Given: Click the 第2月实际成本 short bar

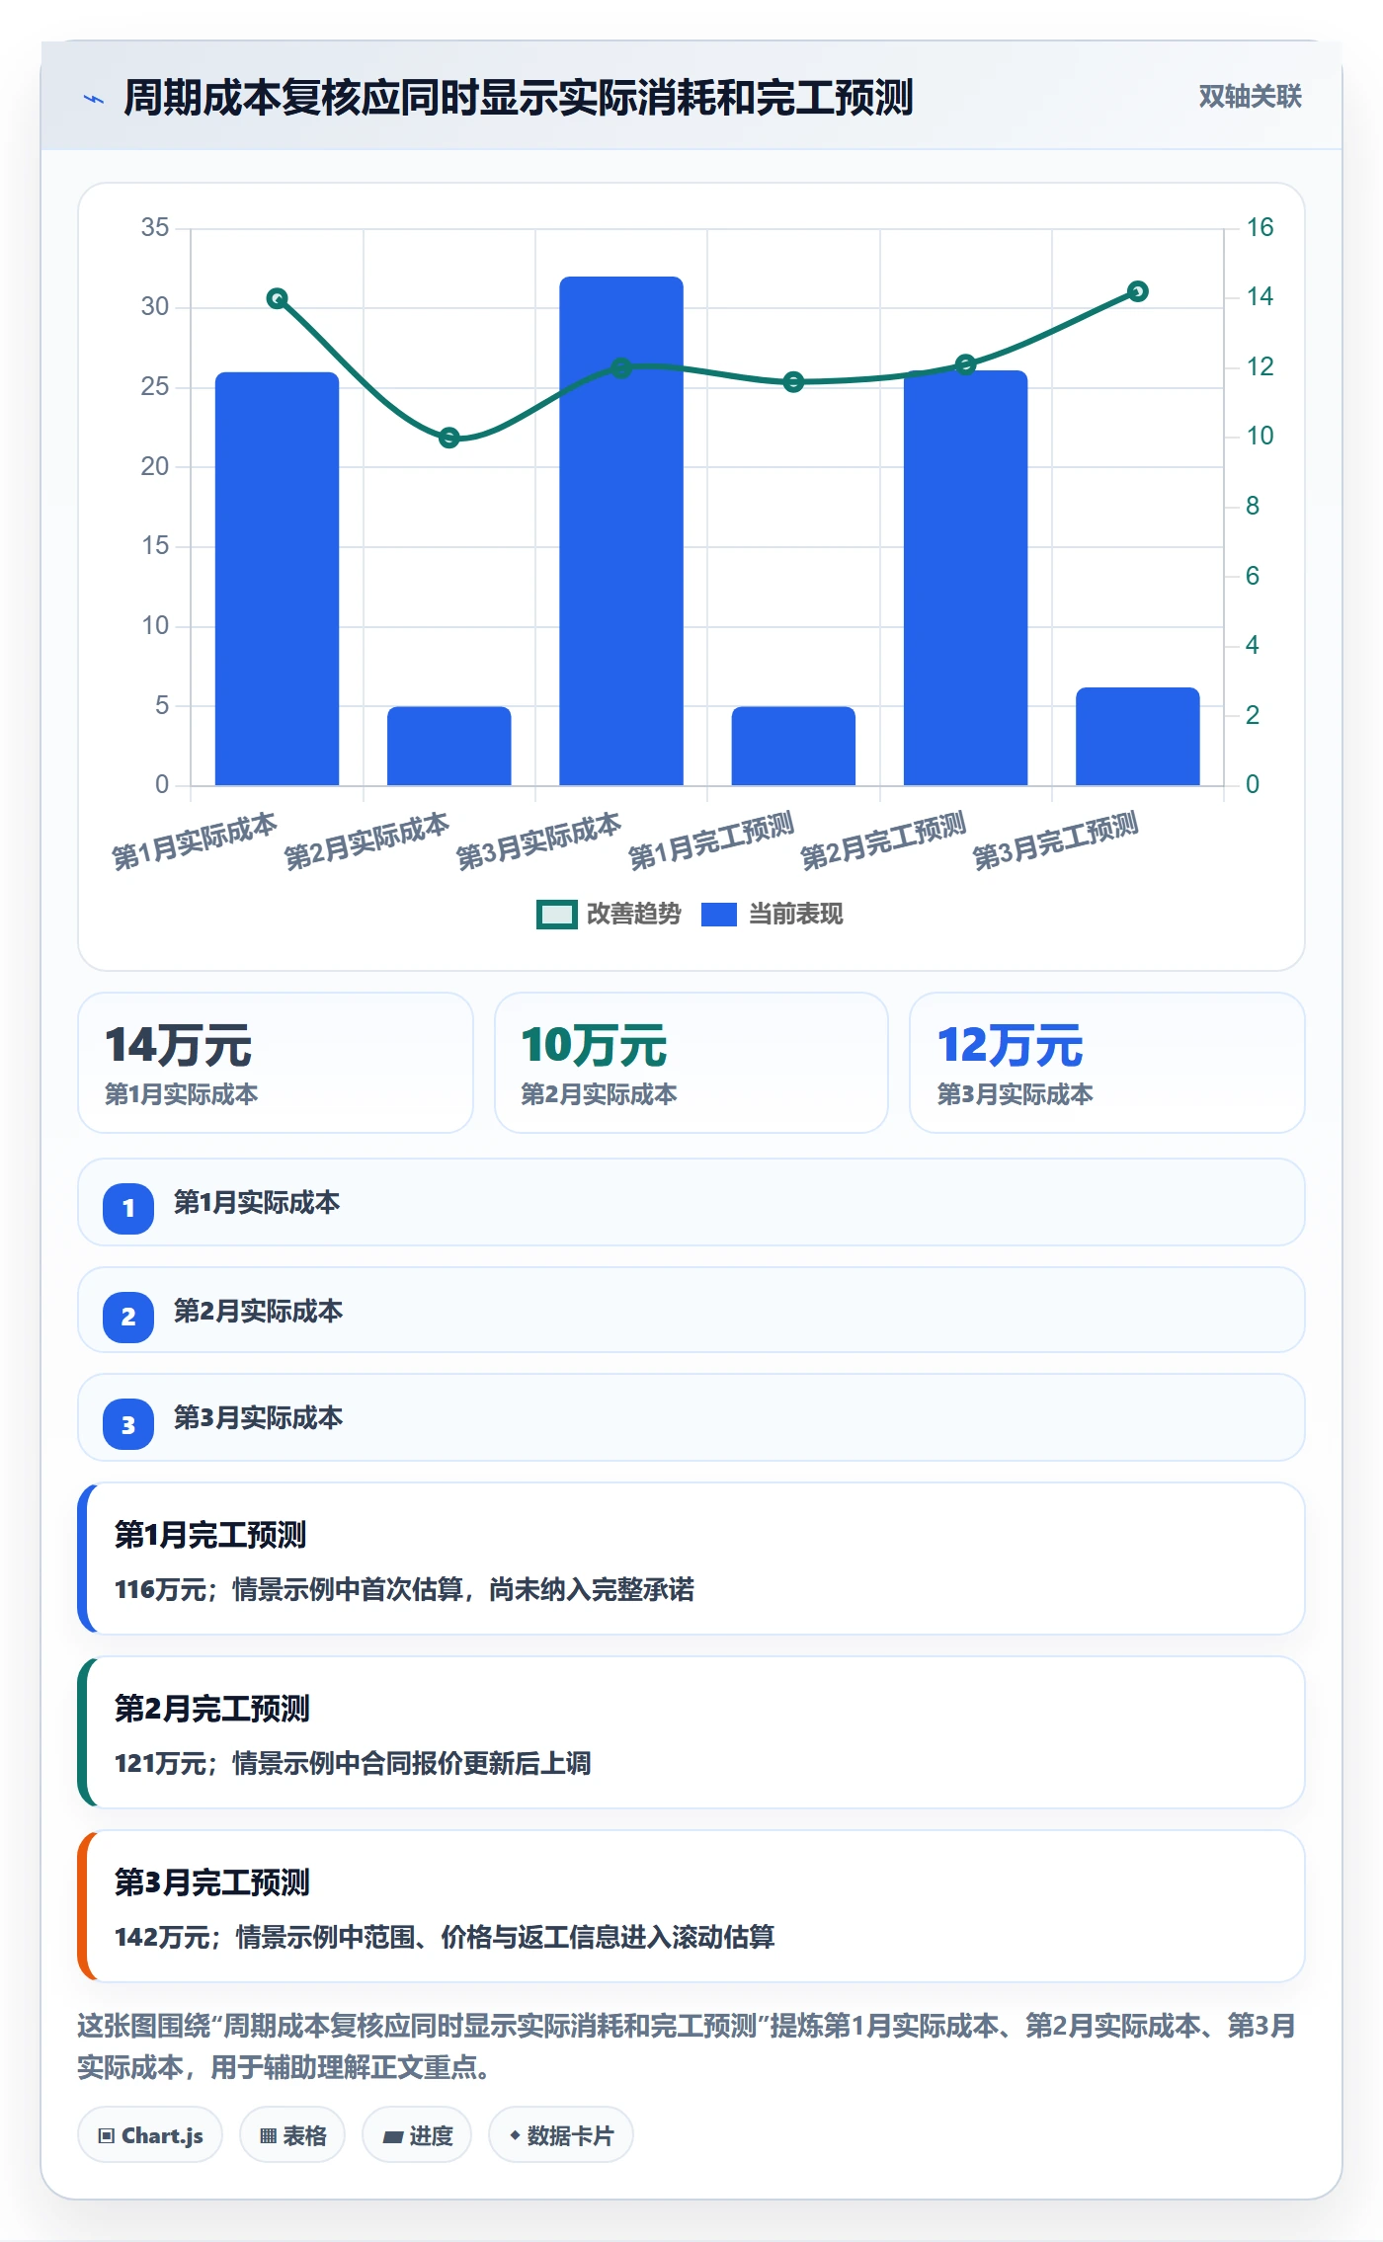Looking at the screenshot, I should click(x=449, y=746).
